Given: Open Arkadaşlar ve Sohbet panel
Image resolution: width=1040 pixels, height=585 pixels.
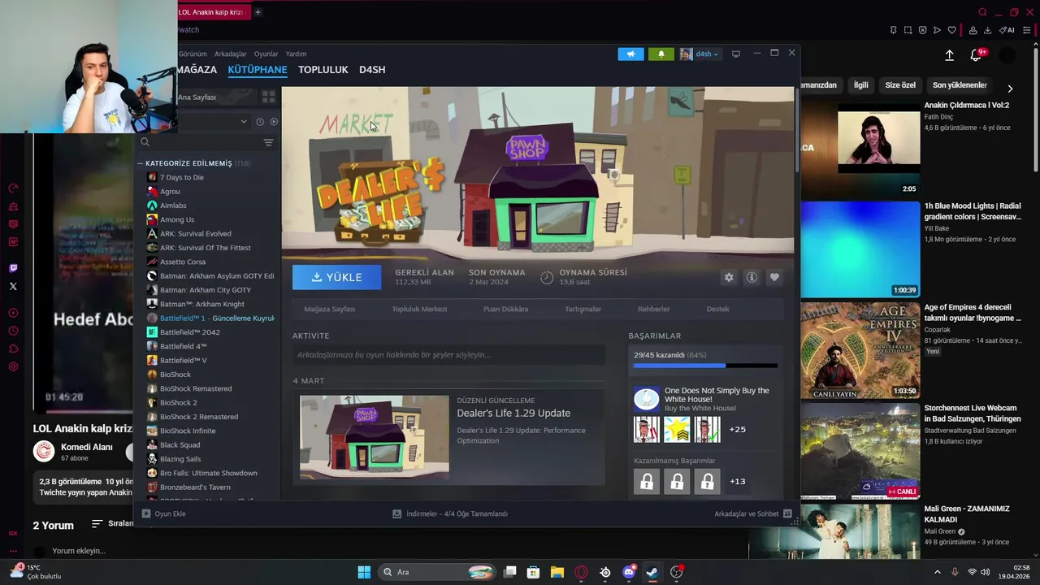Looking at the screenshot, I should [753, 513].
